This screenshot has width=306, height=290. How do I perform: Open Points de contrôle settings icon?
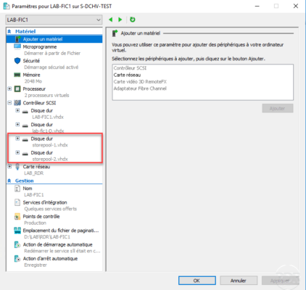pos(17,217)
